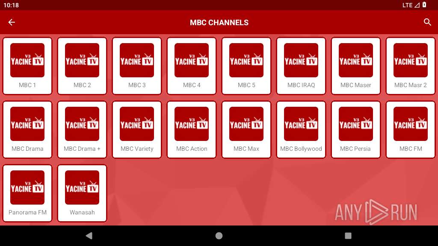
Task: Click the "MBC Drama +" label
Action: [82, 149]
